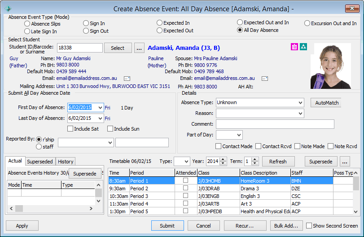The height and width of the screenshot is (237, 364).
Task: Mark Period 1 as attended
Action: (185, 180)
